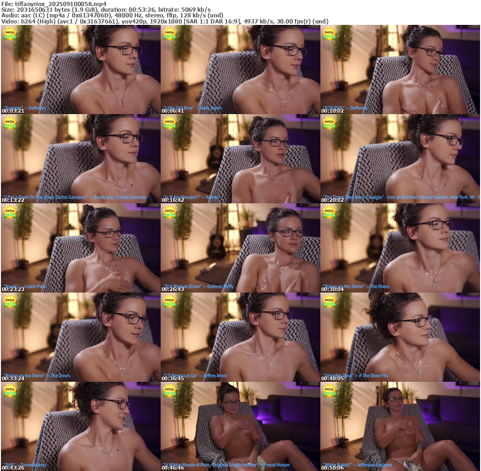Click "The Times They Are a-Changin'" caption
The image size is (481, 471).
(x=401, y=197)
